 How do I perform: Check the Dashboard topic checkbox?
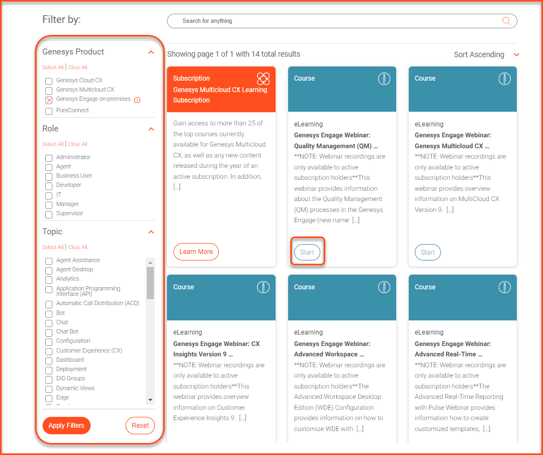pos(49,361)
